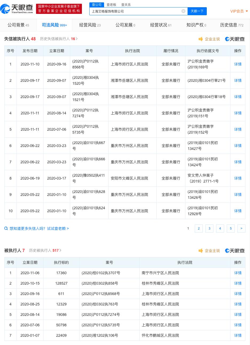Screen dimensions: 250x345
Task: Expand 历史被执行人 517 list
Action: tap(45, 250)
